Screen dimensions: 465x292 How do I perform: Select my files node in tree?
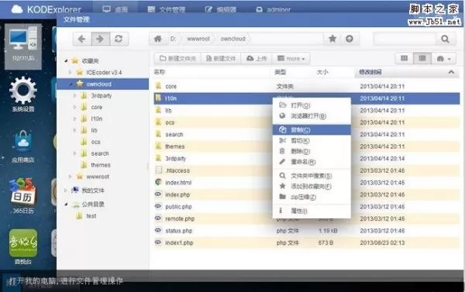[x=93, y=191]
